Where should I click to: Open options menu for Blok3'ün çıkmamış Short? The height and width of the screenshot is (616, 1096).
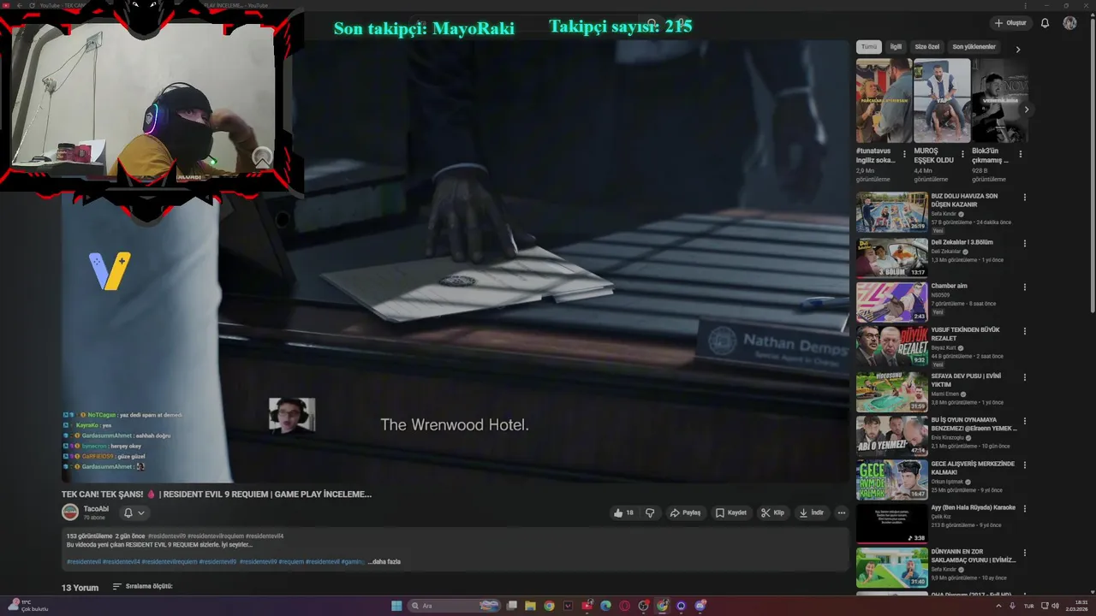coord(1021,155)
